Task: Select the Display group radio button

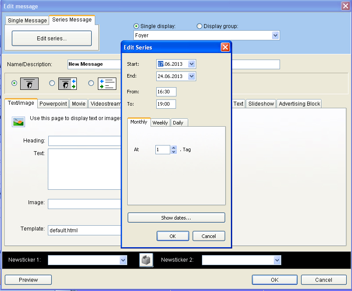Action: (x=199, y=26)
